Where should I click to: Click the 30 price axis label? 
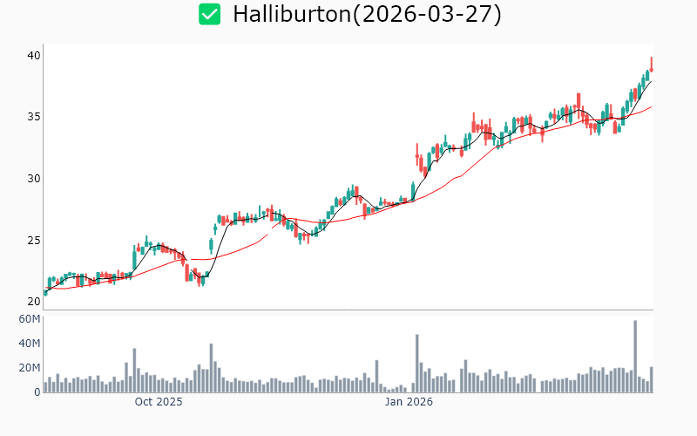click(x=33, y=179)
